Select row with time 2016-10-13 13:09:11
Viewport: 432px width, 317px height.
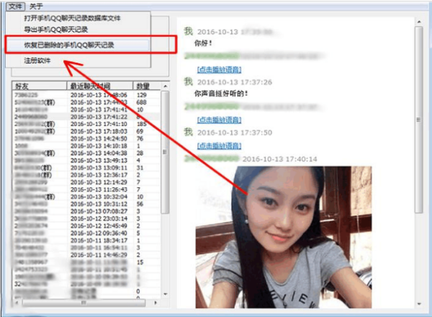point(86,168)
